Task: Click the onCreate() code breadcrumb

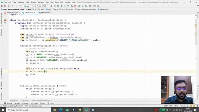Action: pos(25,100)
